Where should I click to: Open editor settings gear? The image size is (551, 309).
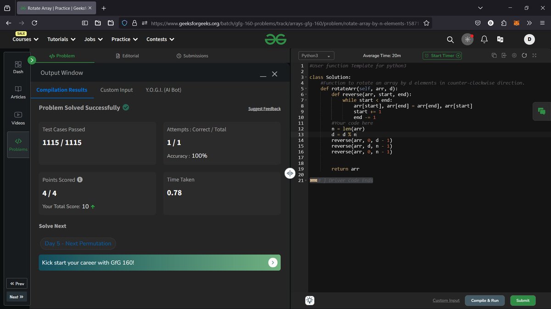[x=514, y=55]
